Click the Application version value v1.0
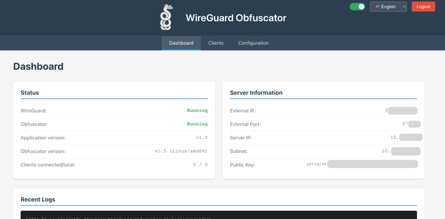The width and height of the screenshot is (445, 219). 202,137
